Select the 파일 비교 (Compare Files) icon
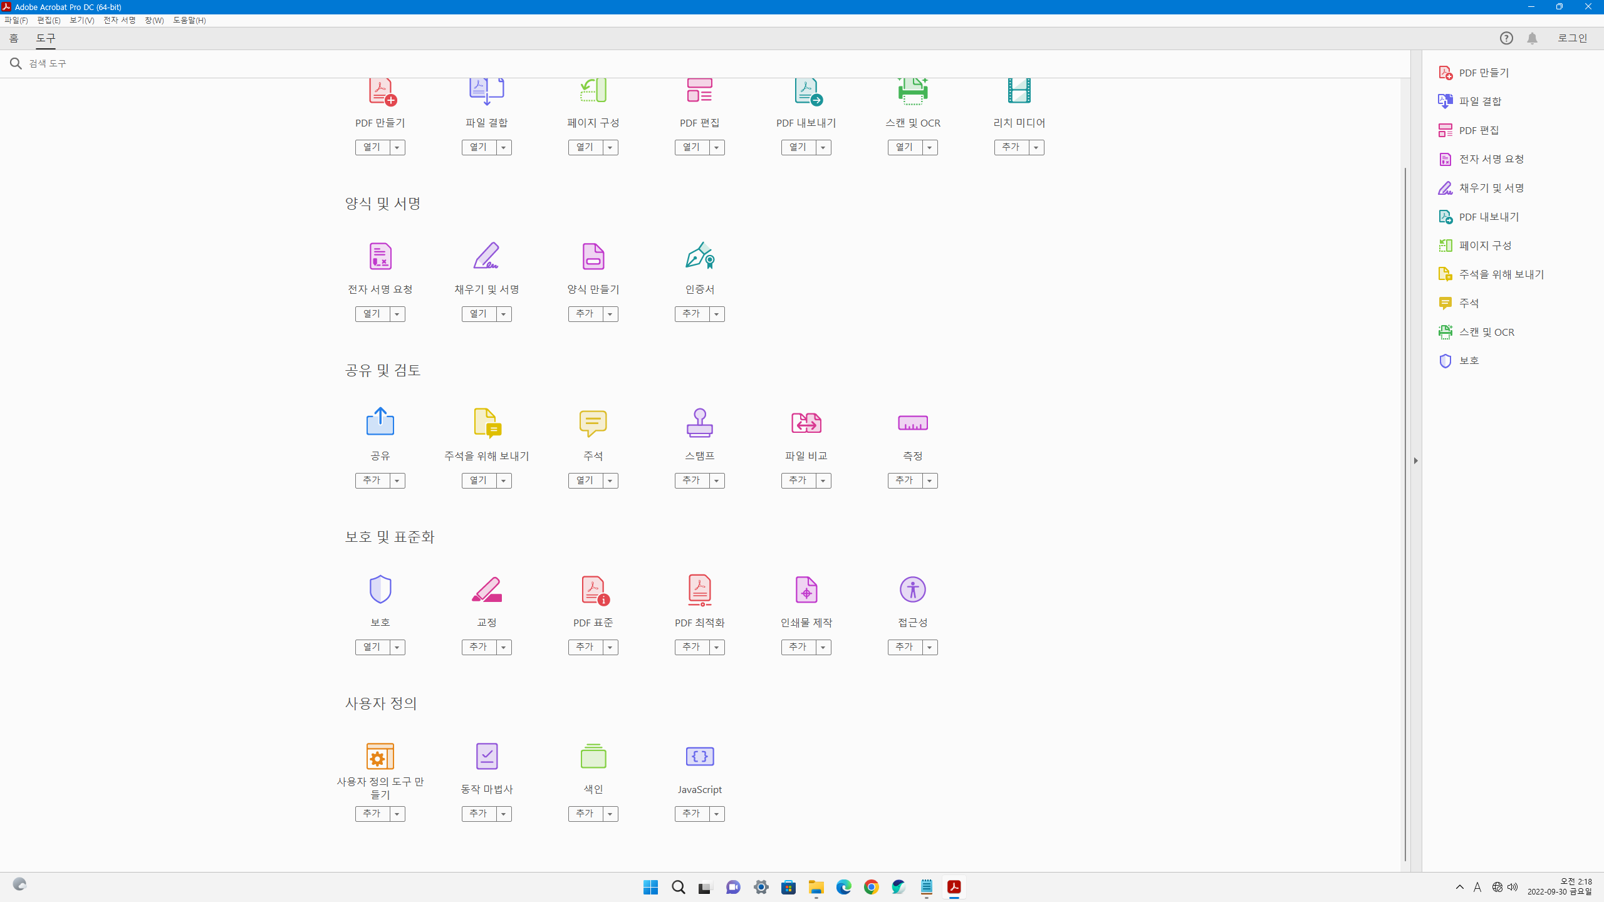 (x=806, y=423)
